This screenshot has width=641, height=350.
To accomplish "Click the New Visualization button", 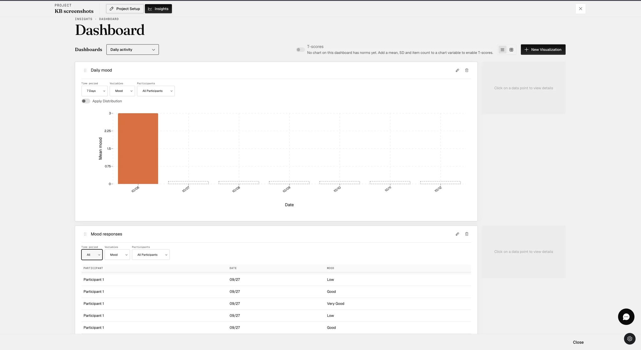I will click(543, 49).
